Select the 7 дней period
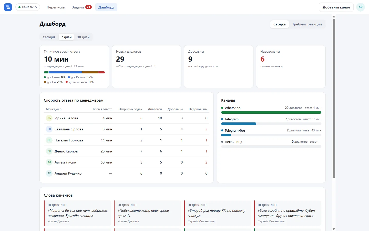369x231 pixels. pos(66,37)
